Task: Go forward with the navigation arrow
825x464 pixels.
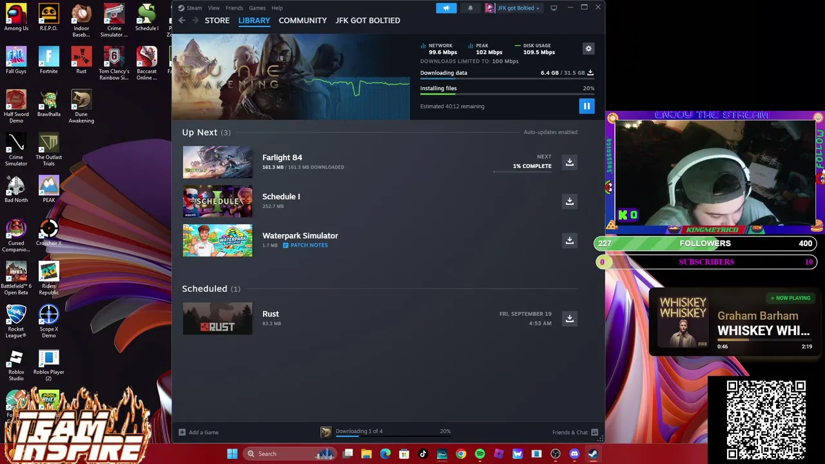Action: coord(195,21)
